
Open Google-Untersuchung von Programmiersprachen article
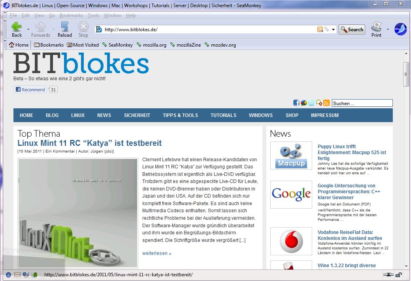click(x=349, y=192)
